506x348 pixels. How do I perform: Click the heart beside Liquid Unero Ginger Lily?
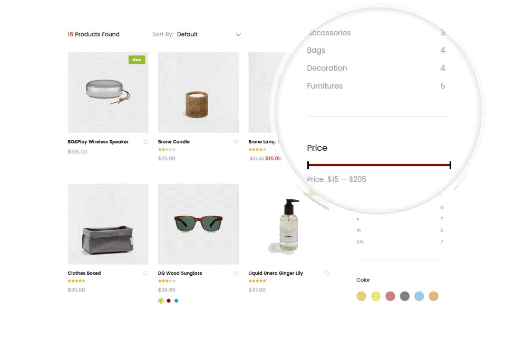click(327, 274)
